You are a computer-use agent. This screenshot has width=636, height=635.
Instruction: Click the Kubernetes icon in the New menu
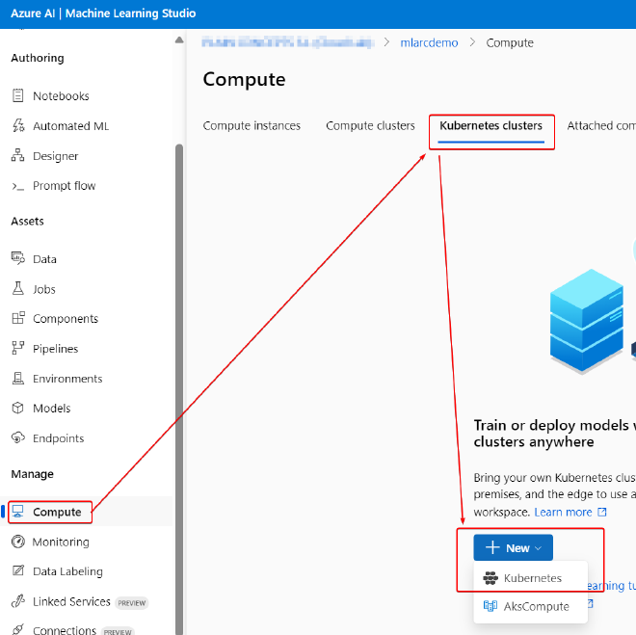tap(490, 578)
